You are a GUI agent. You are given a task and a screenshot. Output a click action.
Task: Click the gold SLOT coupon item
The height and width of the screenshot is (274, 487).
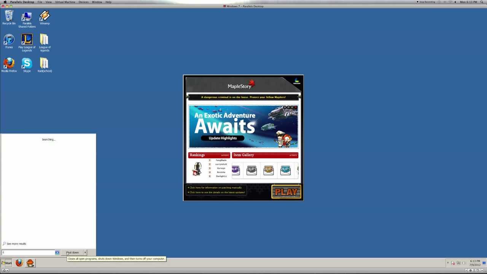269,170
